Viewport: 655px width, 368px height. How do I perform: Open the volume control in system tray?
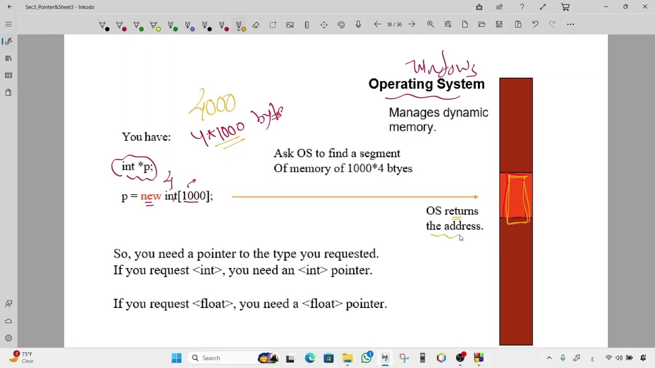point(619,358)
